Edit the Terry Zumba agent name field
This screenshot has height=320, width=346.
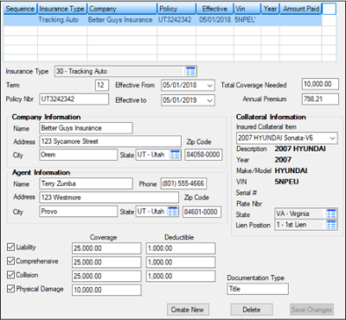click(x=86, y=183)
